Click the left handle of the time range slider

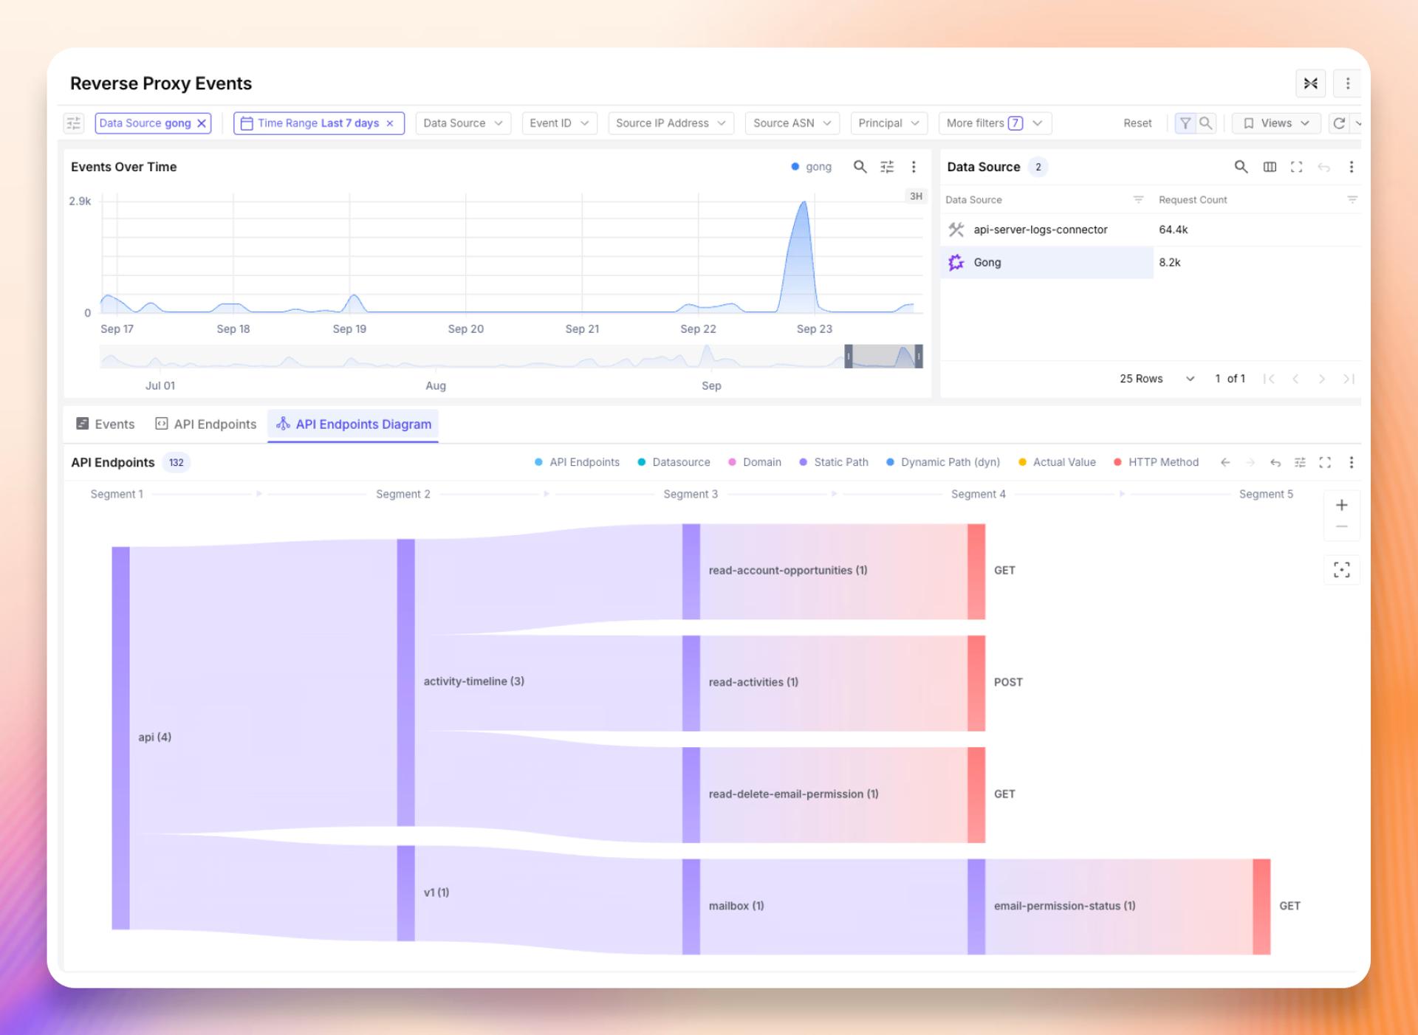[x=849, y=356]
